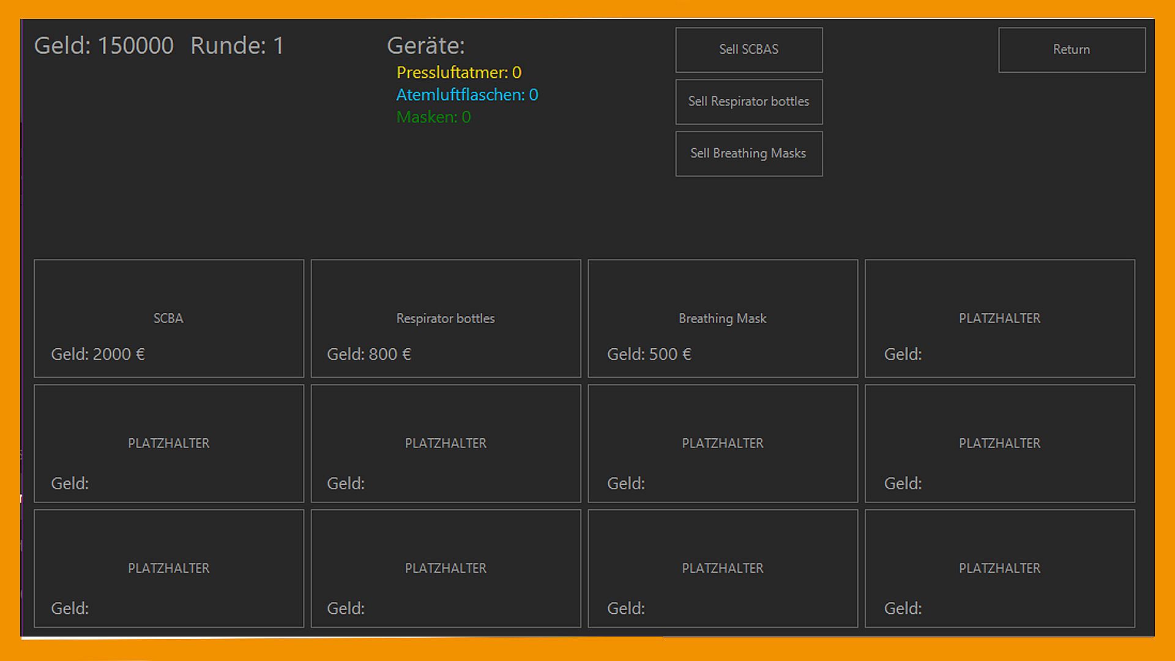1175x661 pixels.
Task: Click the Geld 150000 money display
Action: click(103, 46)
